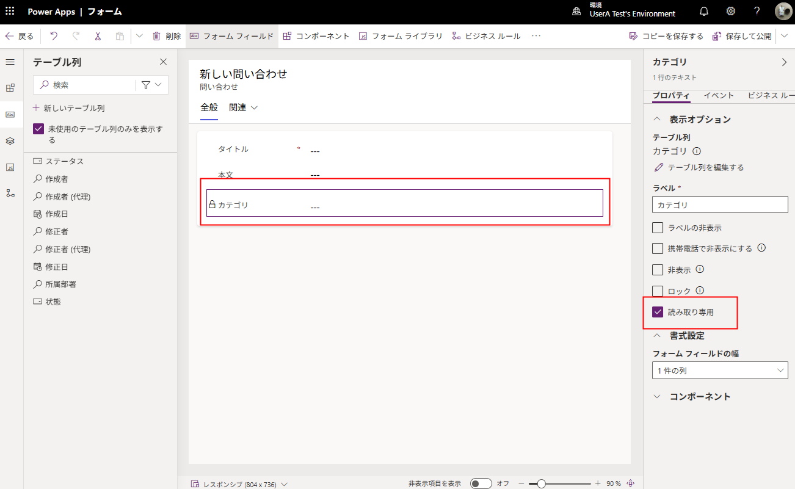This screenshot has height=489, width=795.
Task: Open the app launcher waffle icon
Action: tap(10, 12)
